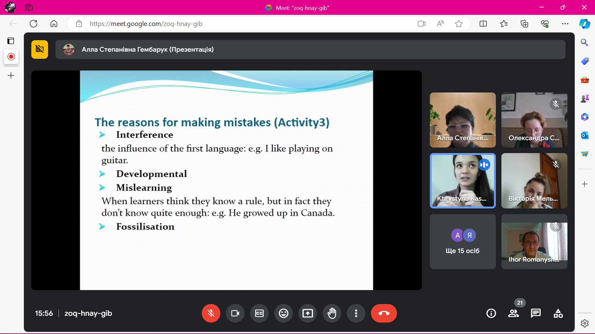Screen dimensions: 595x334
Task: Click the browser address bar URL
Action: click(x=146, y=24)
